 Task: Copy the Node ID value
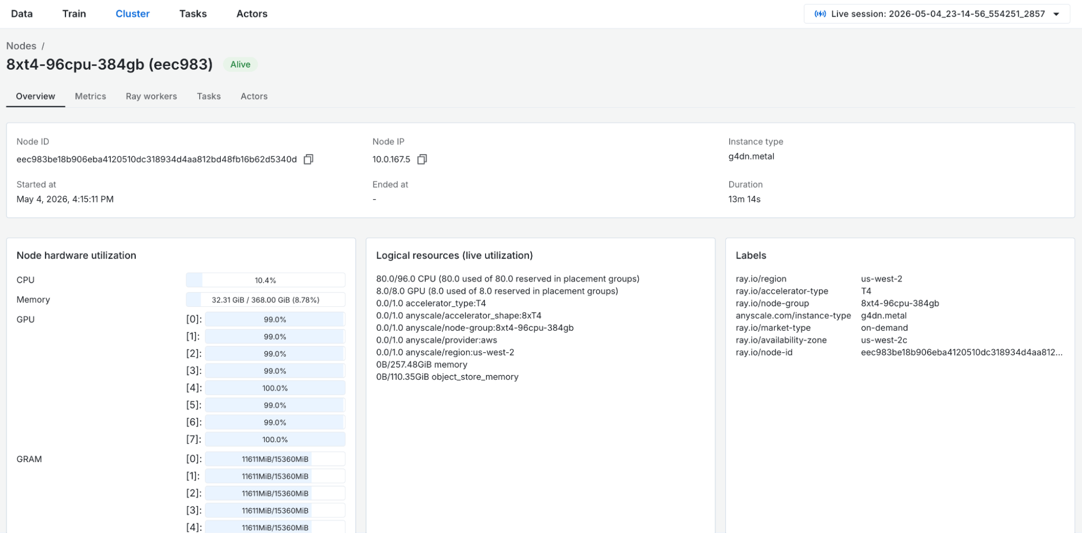(309, 159)
